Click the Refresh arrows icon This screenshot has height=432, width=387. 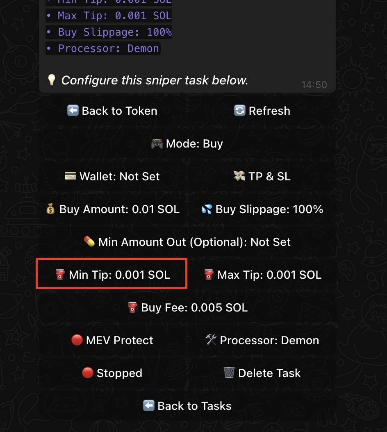click(239, 111)
